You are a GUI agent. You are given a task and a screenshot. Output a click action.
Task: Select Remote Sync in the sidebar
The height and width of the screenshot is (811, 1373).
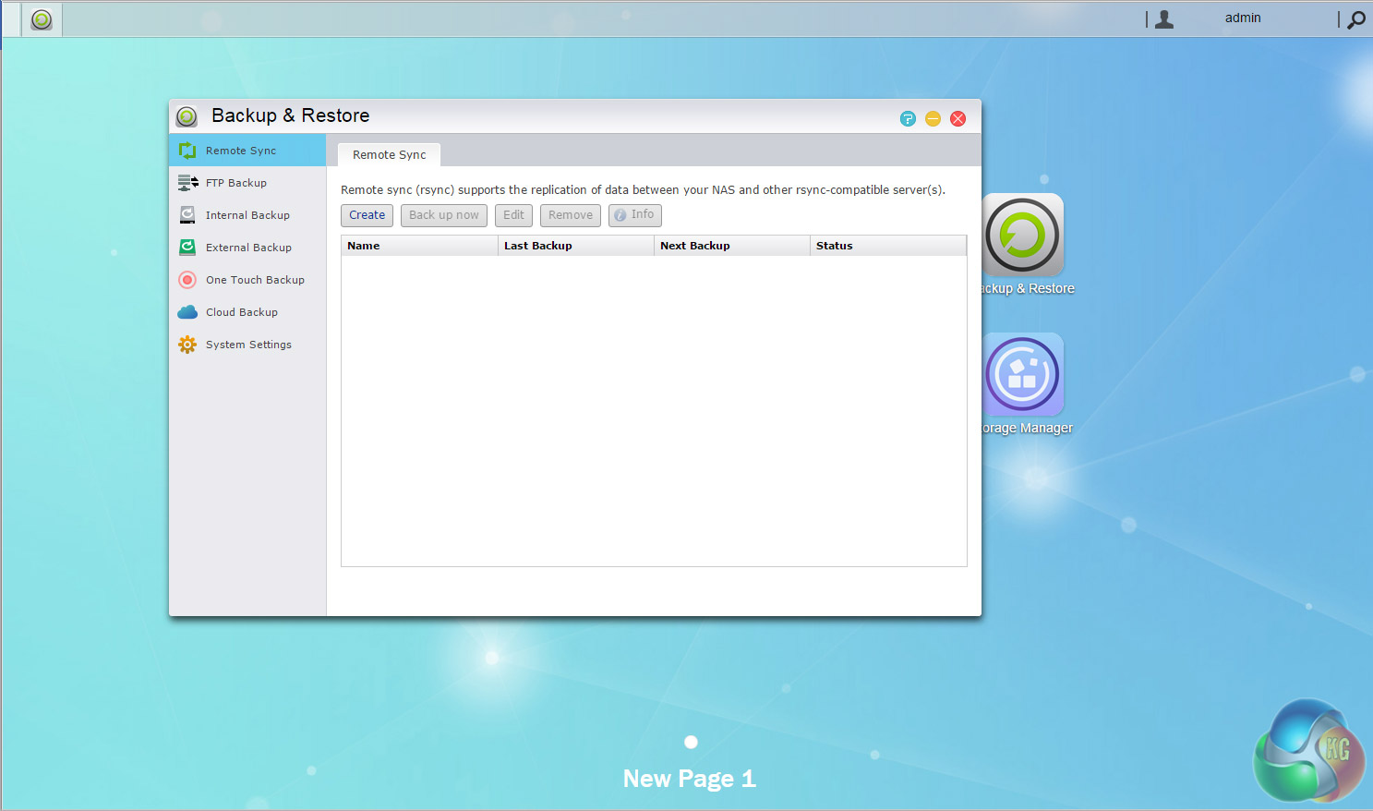click(240, 151)
